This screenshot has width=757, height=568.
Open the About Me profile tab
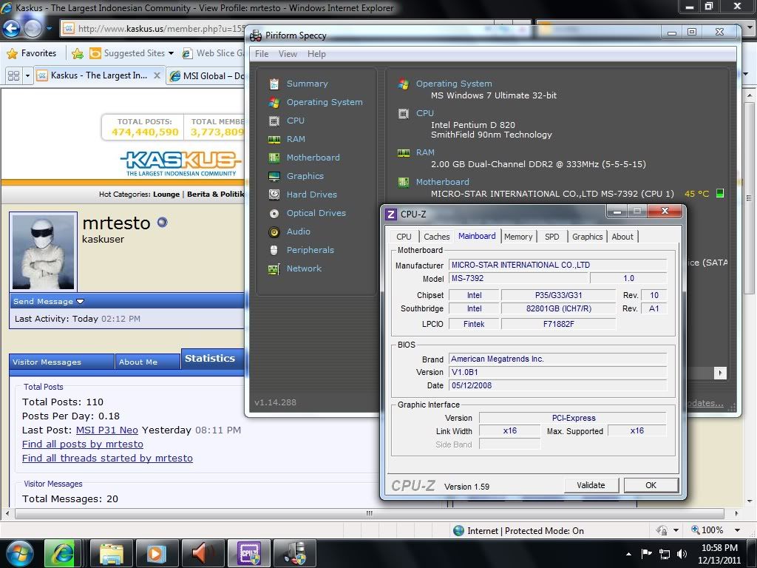pyautogui.click(x=147, y=362)
